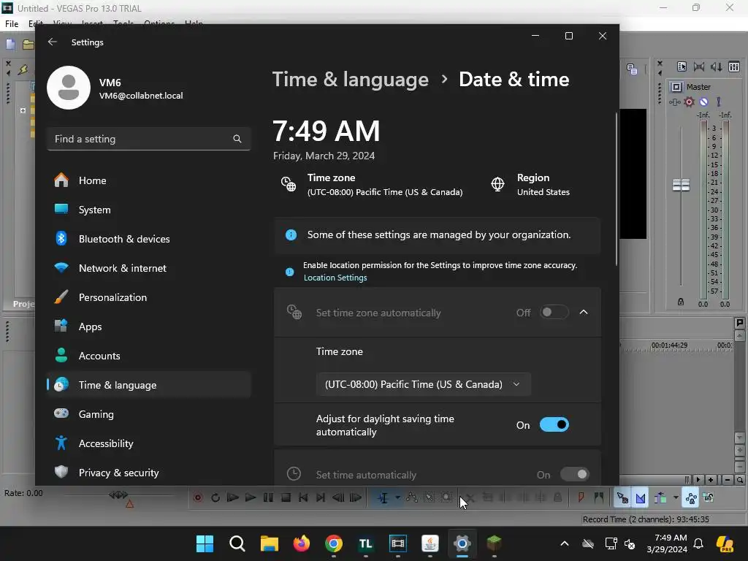Toggle Set time zone automatically switch
This screenshot has width=748, height=561.
[x=554, y=312]
